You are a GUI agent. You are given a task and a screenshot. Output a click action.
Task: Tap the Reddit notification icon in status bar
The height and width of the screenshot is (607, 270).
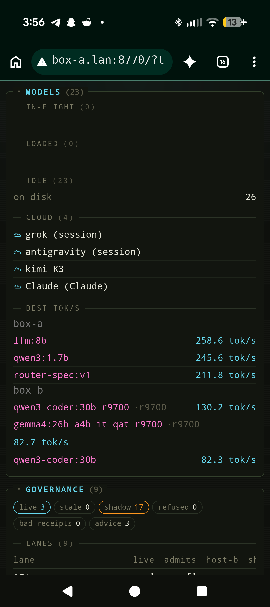point(87,22)
